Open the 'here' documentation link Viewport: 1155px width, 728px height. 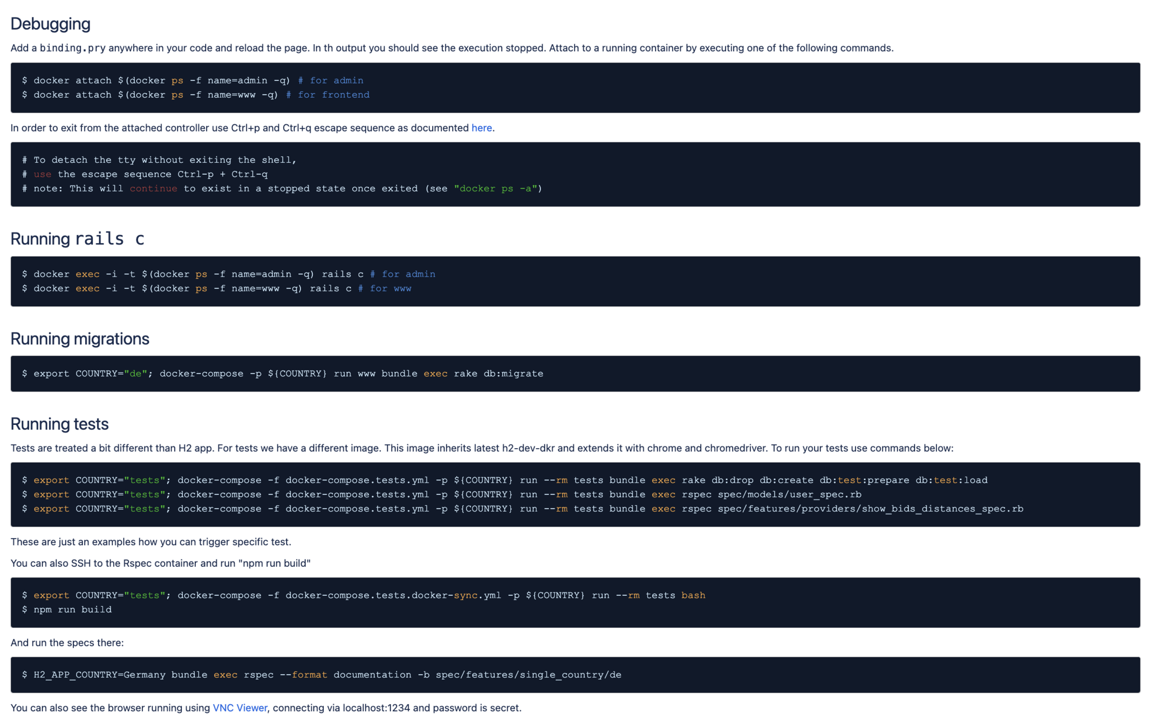481,128
